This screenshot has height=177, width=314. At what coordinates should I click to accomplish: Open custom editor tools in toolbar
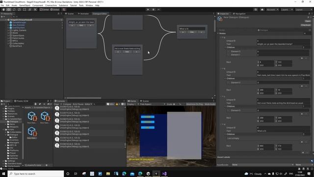(35, 9)
